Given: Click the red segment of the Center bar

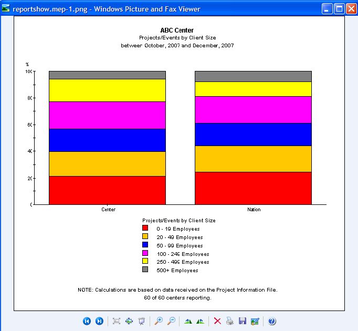Looking at the screenshot, I should point(107,190).
